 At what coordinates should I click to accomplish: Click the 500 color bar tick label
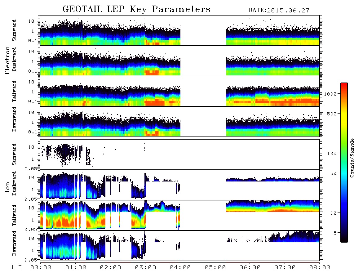pos(332,114)
